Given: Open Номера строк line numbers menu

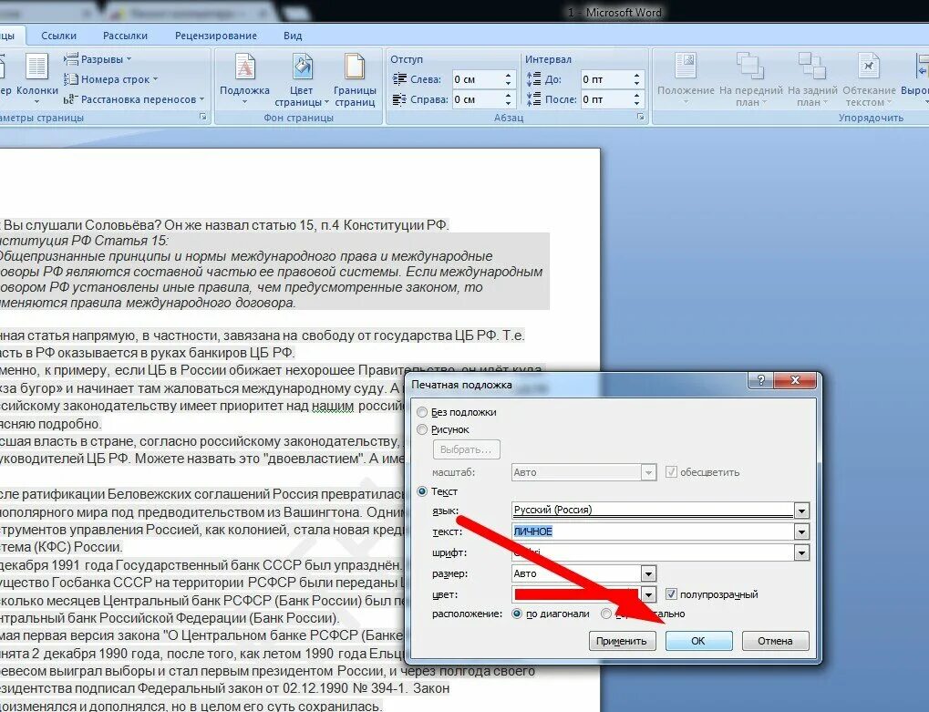Looking at the screenshot, I should (x=111, y=79).
